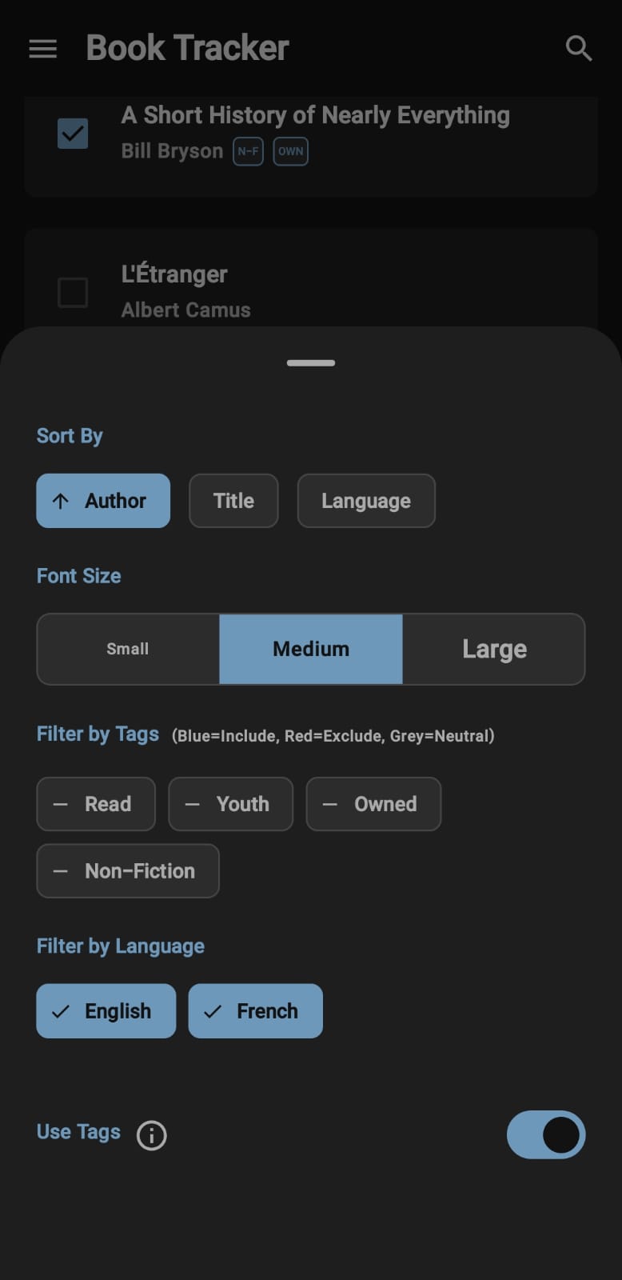Screen dimensions: 622x1280
Task: Sort books by Author
Action: pos(103,501)
